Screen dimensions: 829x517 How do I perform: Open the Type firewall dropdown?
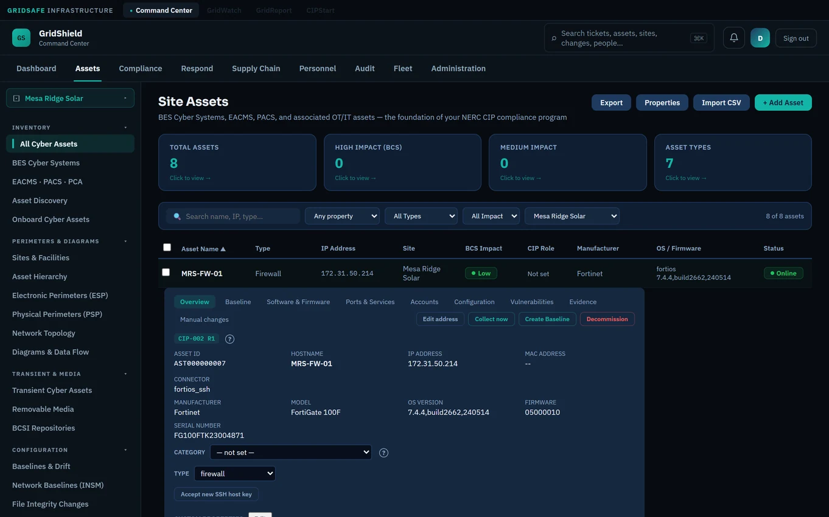click(x=235, y=474)
